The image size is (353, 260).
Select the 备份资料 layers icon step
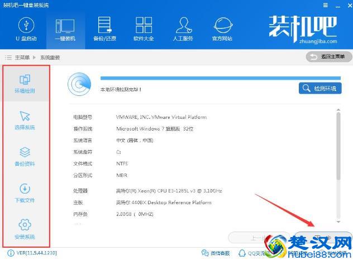point(25,157)
